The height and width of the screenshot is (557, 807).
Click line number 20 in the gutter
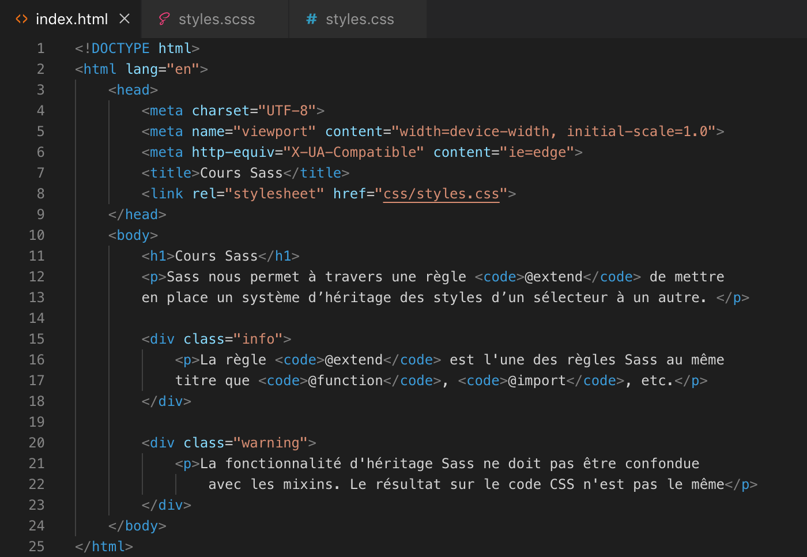(x=36, y=442)
